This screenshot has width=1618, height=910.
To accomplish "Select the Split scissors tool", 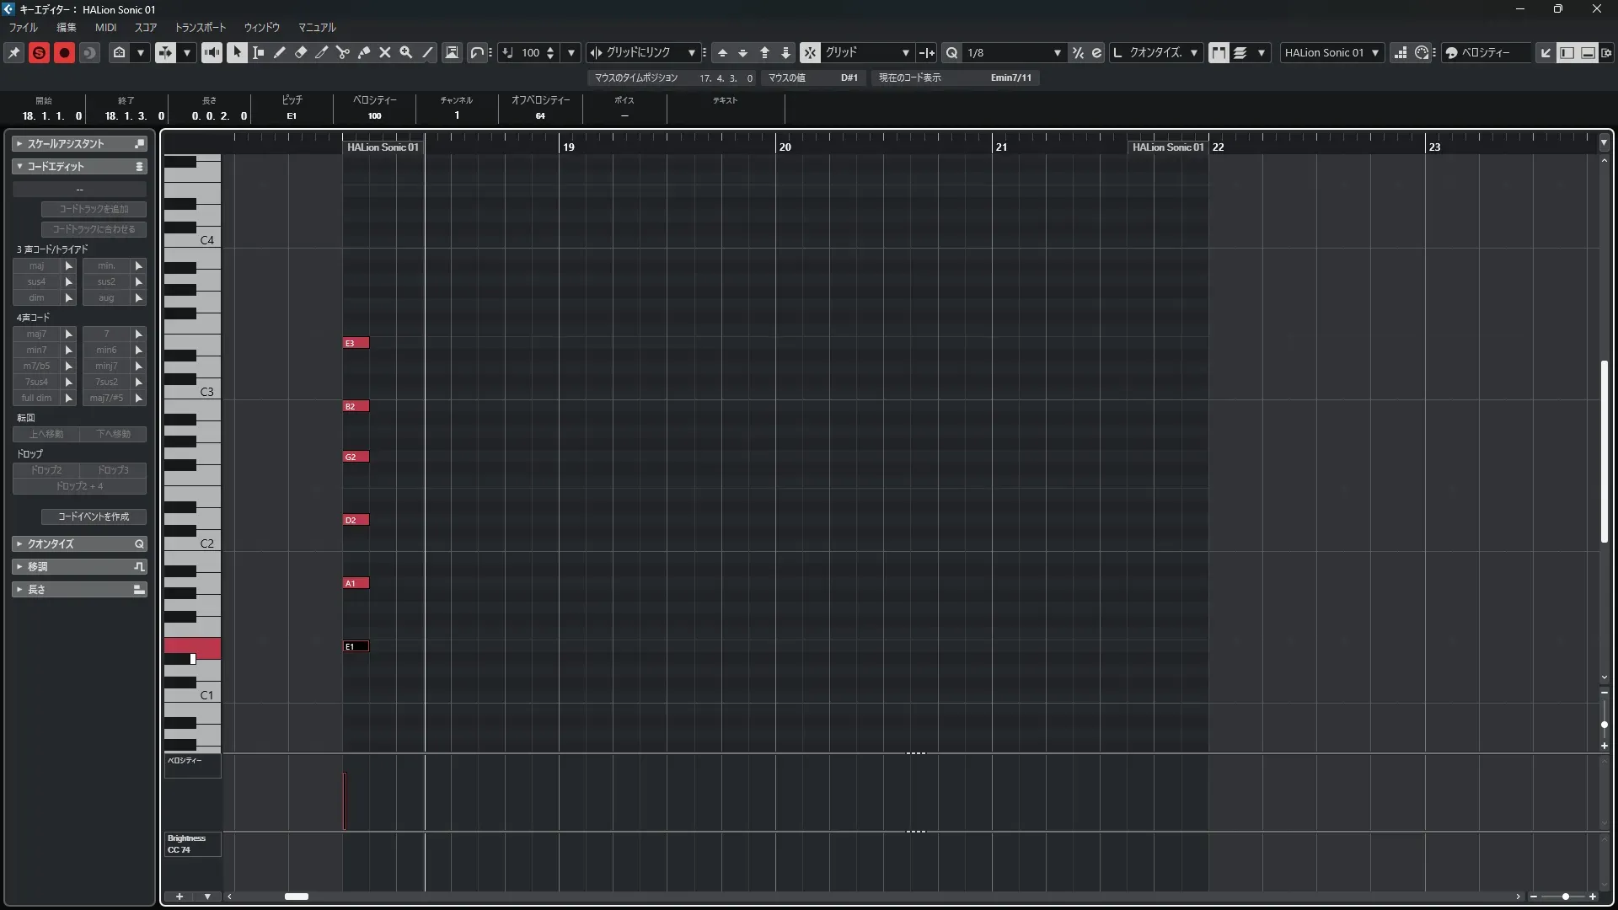I will [343, 52].
